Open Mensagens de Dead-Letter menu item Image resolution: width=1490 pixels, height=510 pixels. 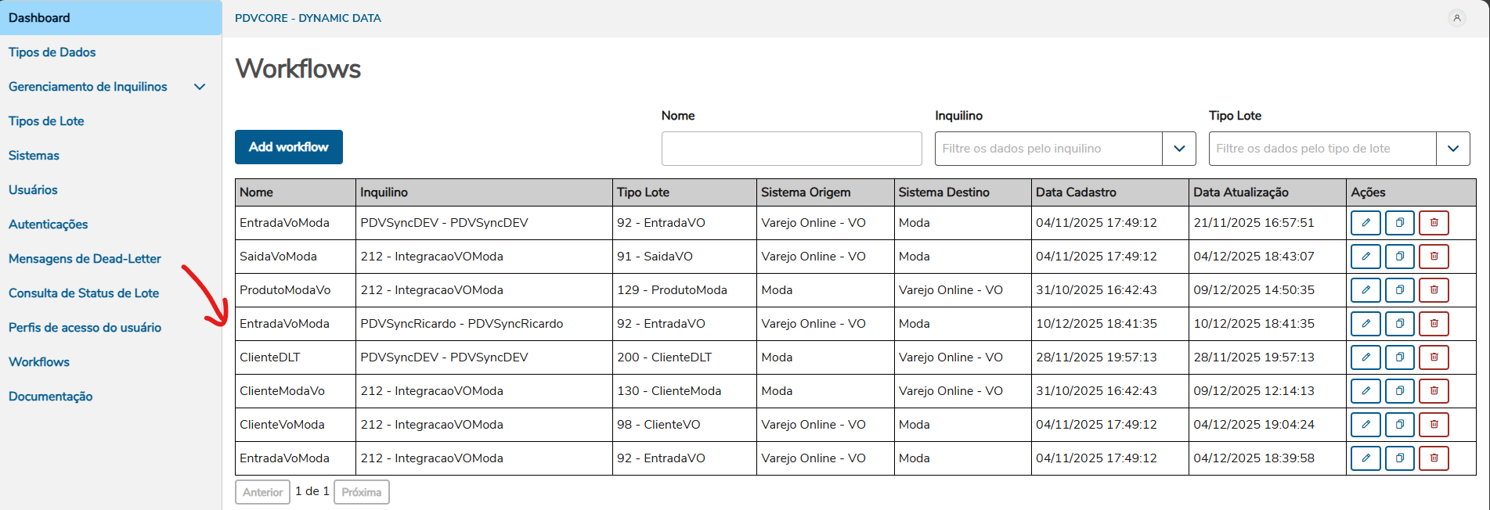point(85,259)
